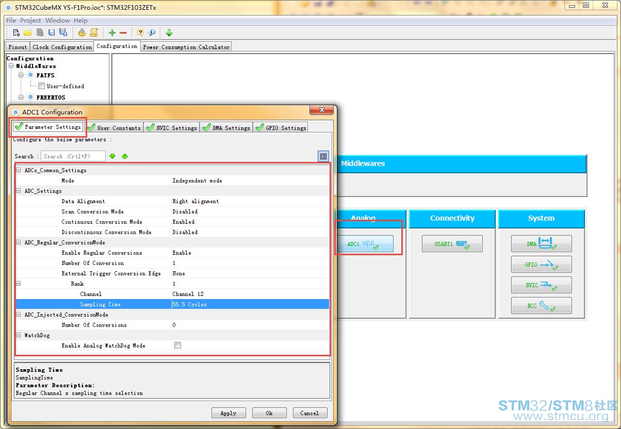Screen dimensions: 621x429
Task: Click the green download arrow toolbar icon
Action: (x=169, y=32)
